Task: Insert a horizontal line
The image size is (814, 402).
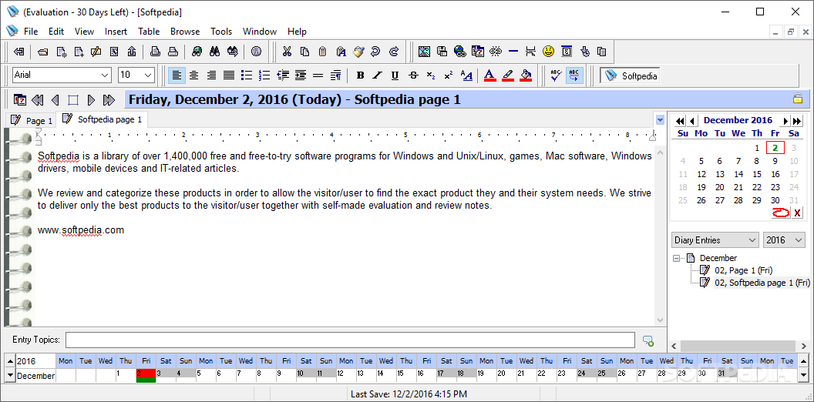Action: coord(513,52)
